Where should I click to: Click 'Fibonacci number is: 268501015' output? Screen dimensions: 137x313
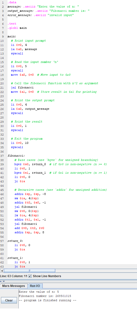coord(45,296)
